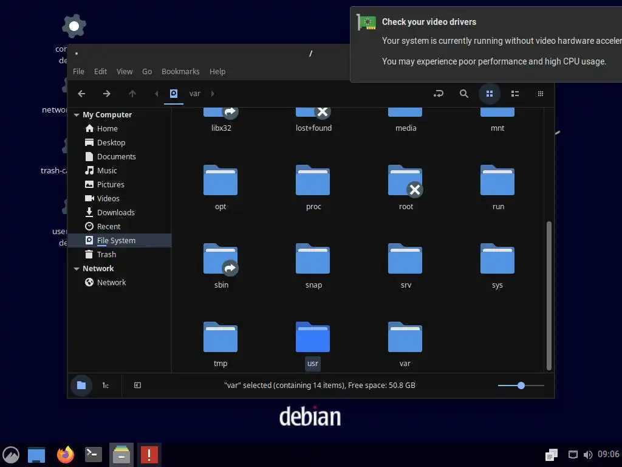
Task: Adjust the icon zoom slider
Action: [x=521, y=385]
